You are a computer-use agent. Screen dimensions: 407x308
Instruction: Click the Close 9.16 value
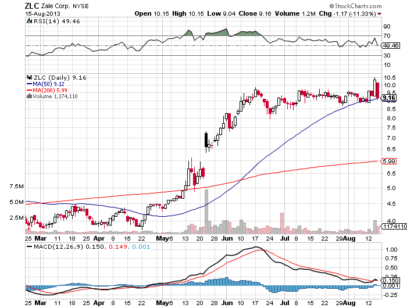[x=255, y=13]
